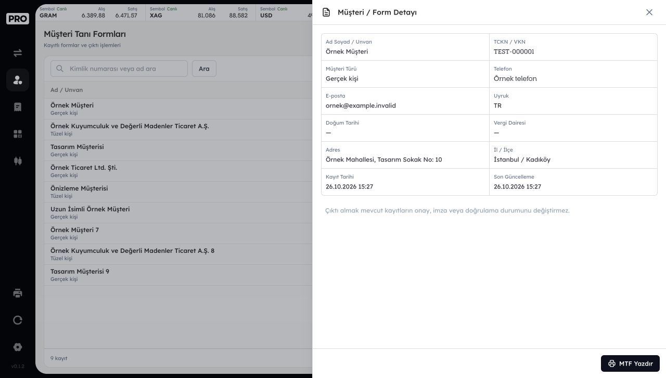666x378 pixels.
Task: Click the İstanbul / Kadıköy value
Action: 522,159
